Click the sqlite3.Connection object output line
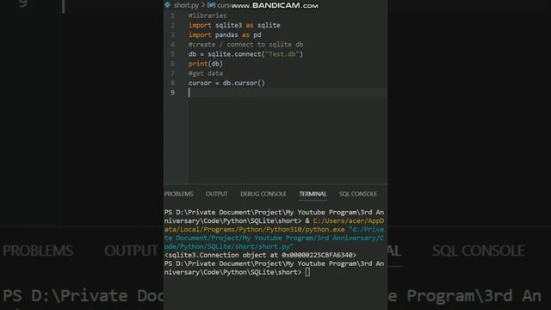The width and height of the screenshot is (551, 310). [260, 255]
